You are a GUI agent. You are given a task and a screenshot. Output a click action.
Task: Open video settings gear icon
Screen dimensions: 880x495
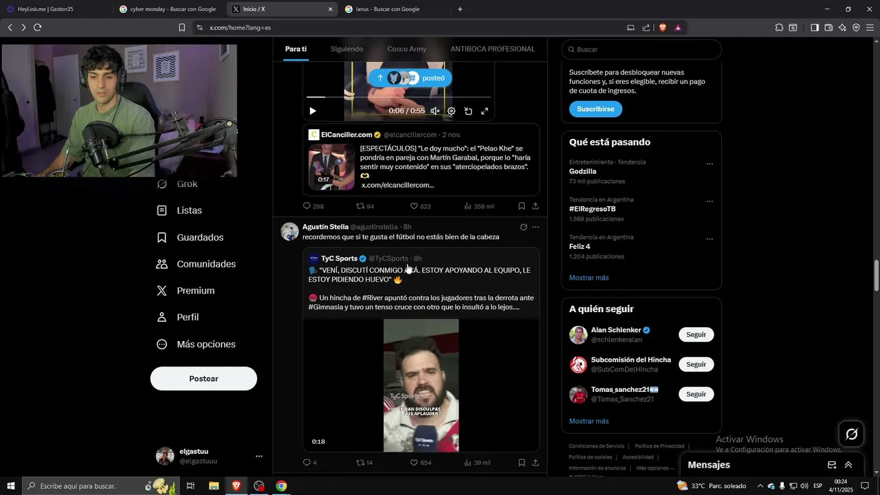[451, 111]
